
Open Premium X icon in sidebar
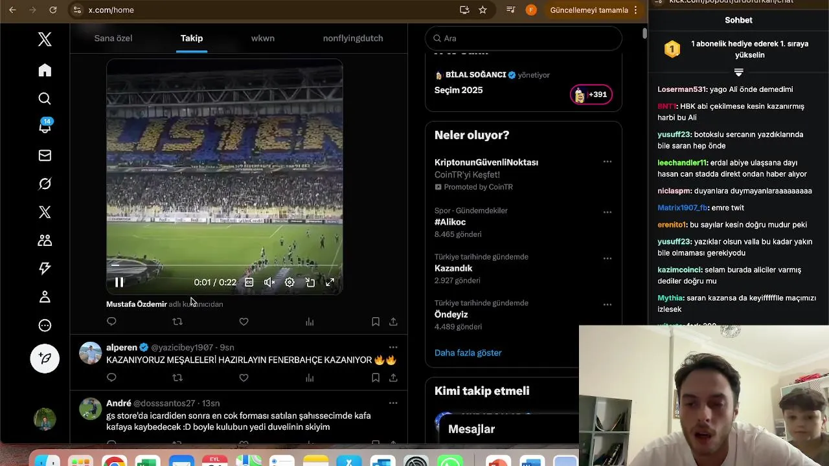click(45, 212)
